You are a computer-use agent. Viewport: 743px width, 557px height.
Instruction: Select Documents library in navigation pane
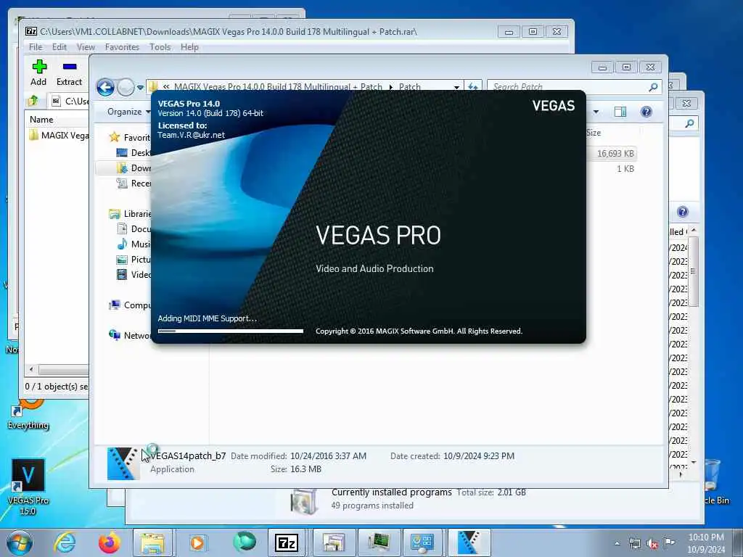[x=134, y=228]
